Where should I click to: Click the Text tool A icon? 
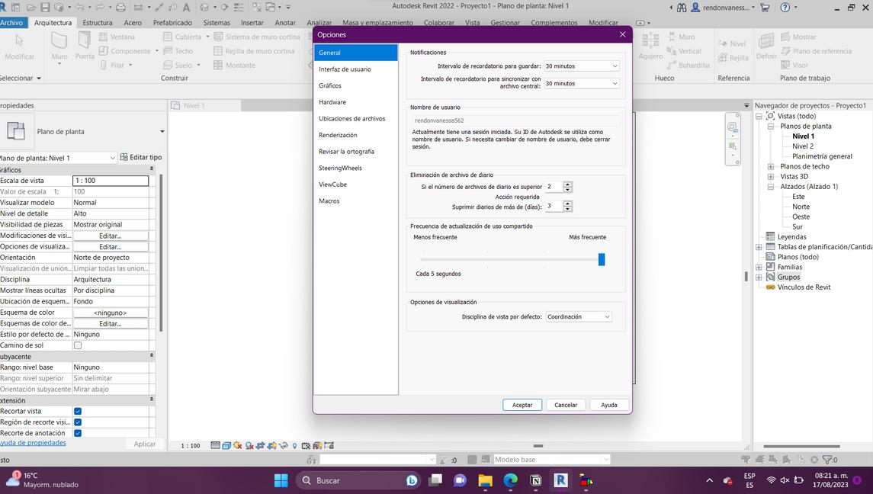point(186,7)
